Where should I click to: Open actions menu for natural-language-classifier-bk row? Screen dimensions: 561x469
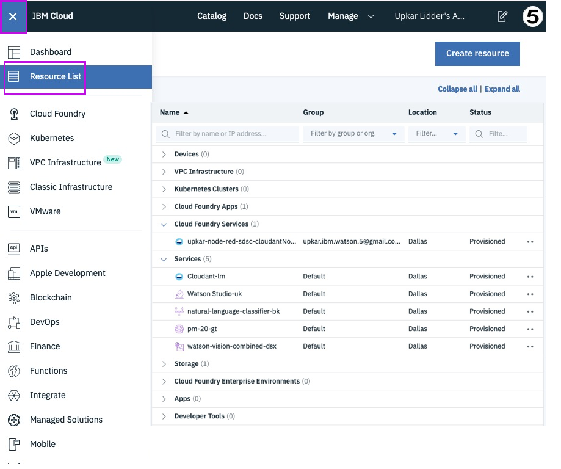[x=530, y=312]
